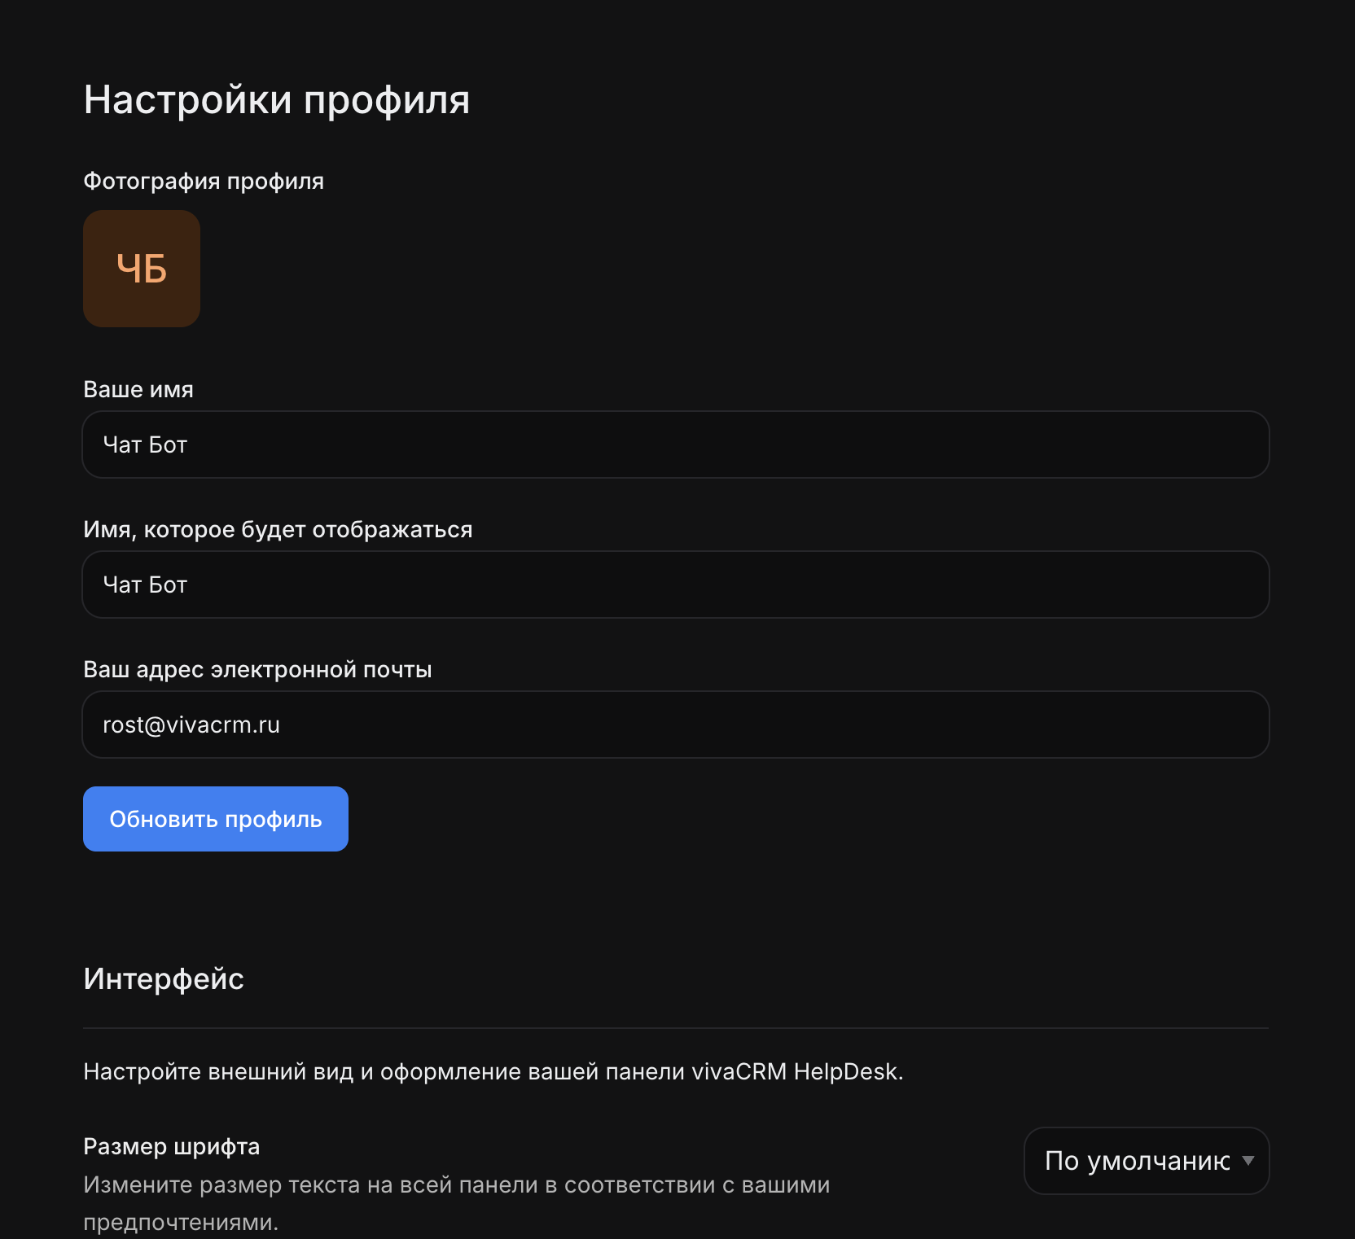This screenshot has height=1239, width=1355.
Task: Click the rost@vivacrm.ru email text
Action: (x=191, y=725)
